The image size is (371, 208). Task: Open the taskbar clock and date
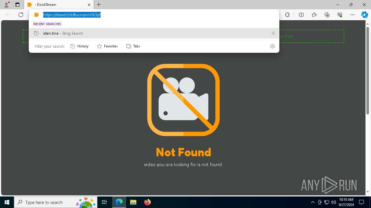click(x=346, y=202)
